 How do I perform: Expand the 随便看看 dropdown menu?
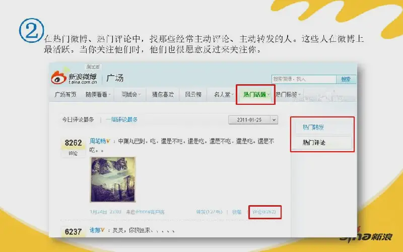(x=98, y=95)
